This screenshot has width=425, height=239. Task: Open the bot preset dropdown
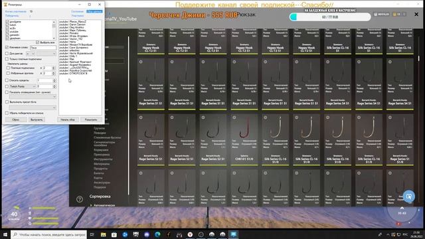33,108
